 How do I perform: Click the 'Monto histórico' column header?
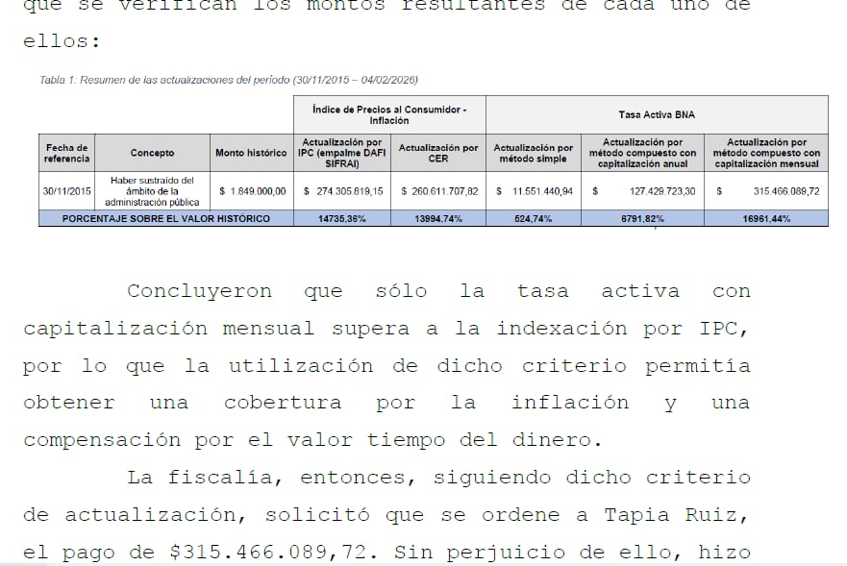[x=251, y=153]
